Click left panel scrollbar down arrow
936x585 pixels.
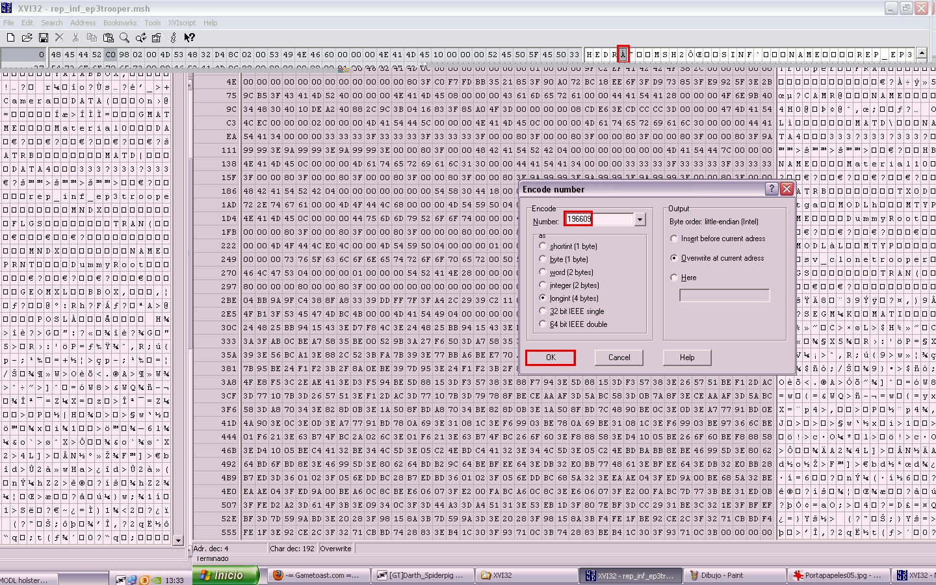coord(179,540)
